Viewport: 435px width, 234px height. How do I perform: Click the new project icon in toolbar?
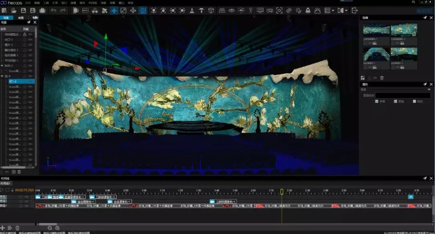[x=4, y=10]
